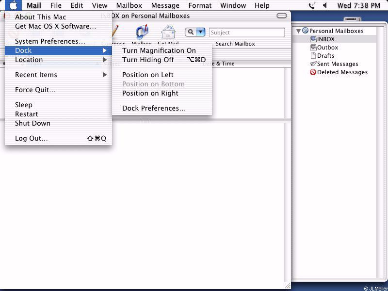388x291 pixels.
Task: Open the Format menu
Action: (x=200, y=5)
